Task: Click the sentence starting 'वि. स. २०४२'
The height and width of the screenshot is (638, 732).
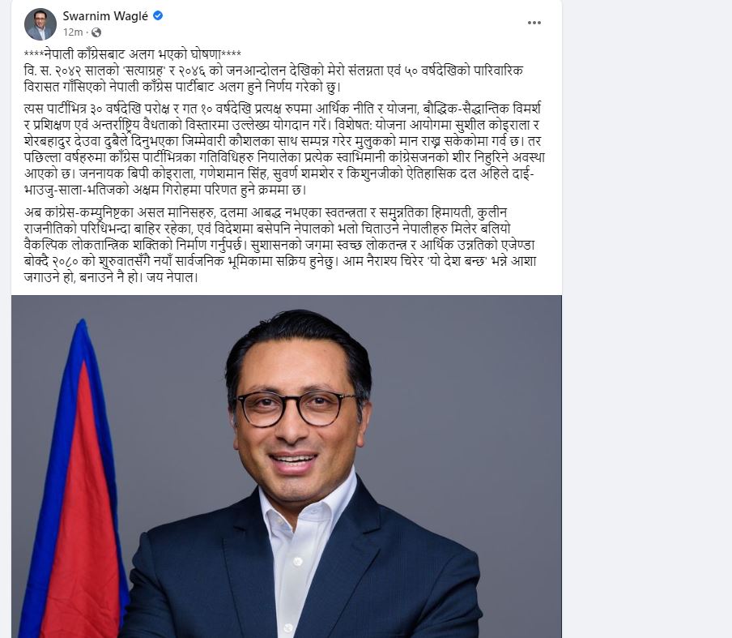Action: tap(274, 79)
